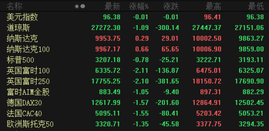Sort by the 名称 column header
The height and width of the screenshot is (131, 269).
coord(14,7)
